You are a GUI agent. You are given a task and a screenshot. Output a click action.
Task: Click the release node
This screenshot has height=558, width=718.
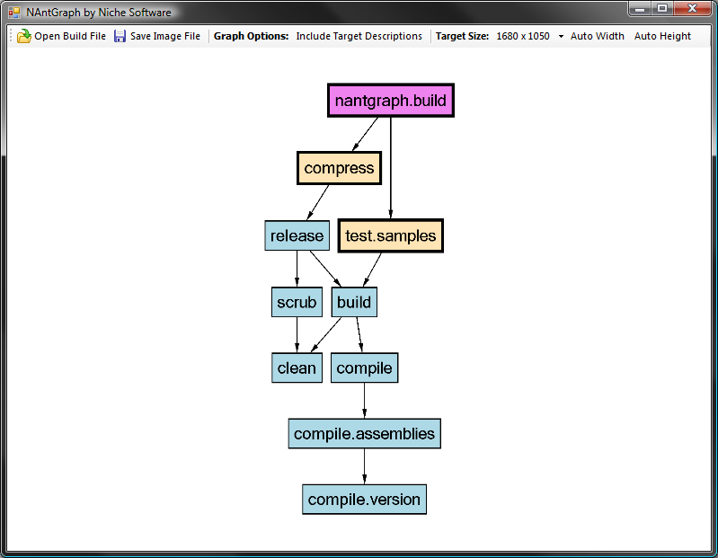click(x=297, y=235)
